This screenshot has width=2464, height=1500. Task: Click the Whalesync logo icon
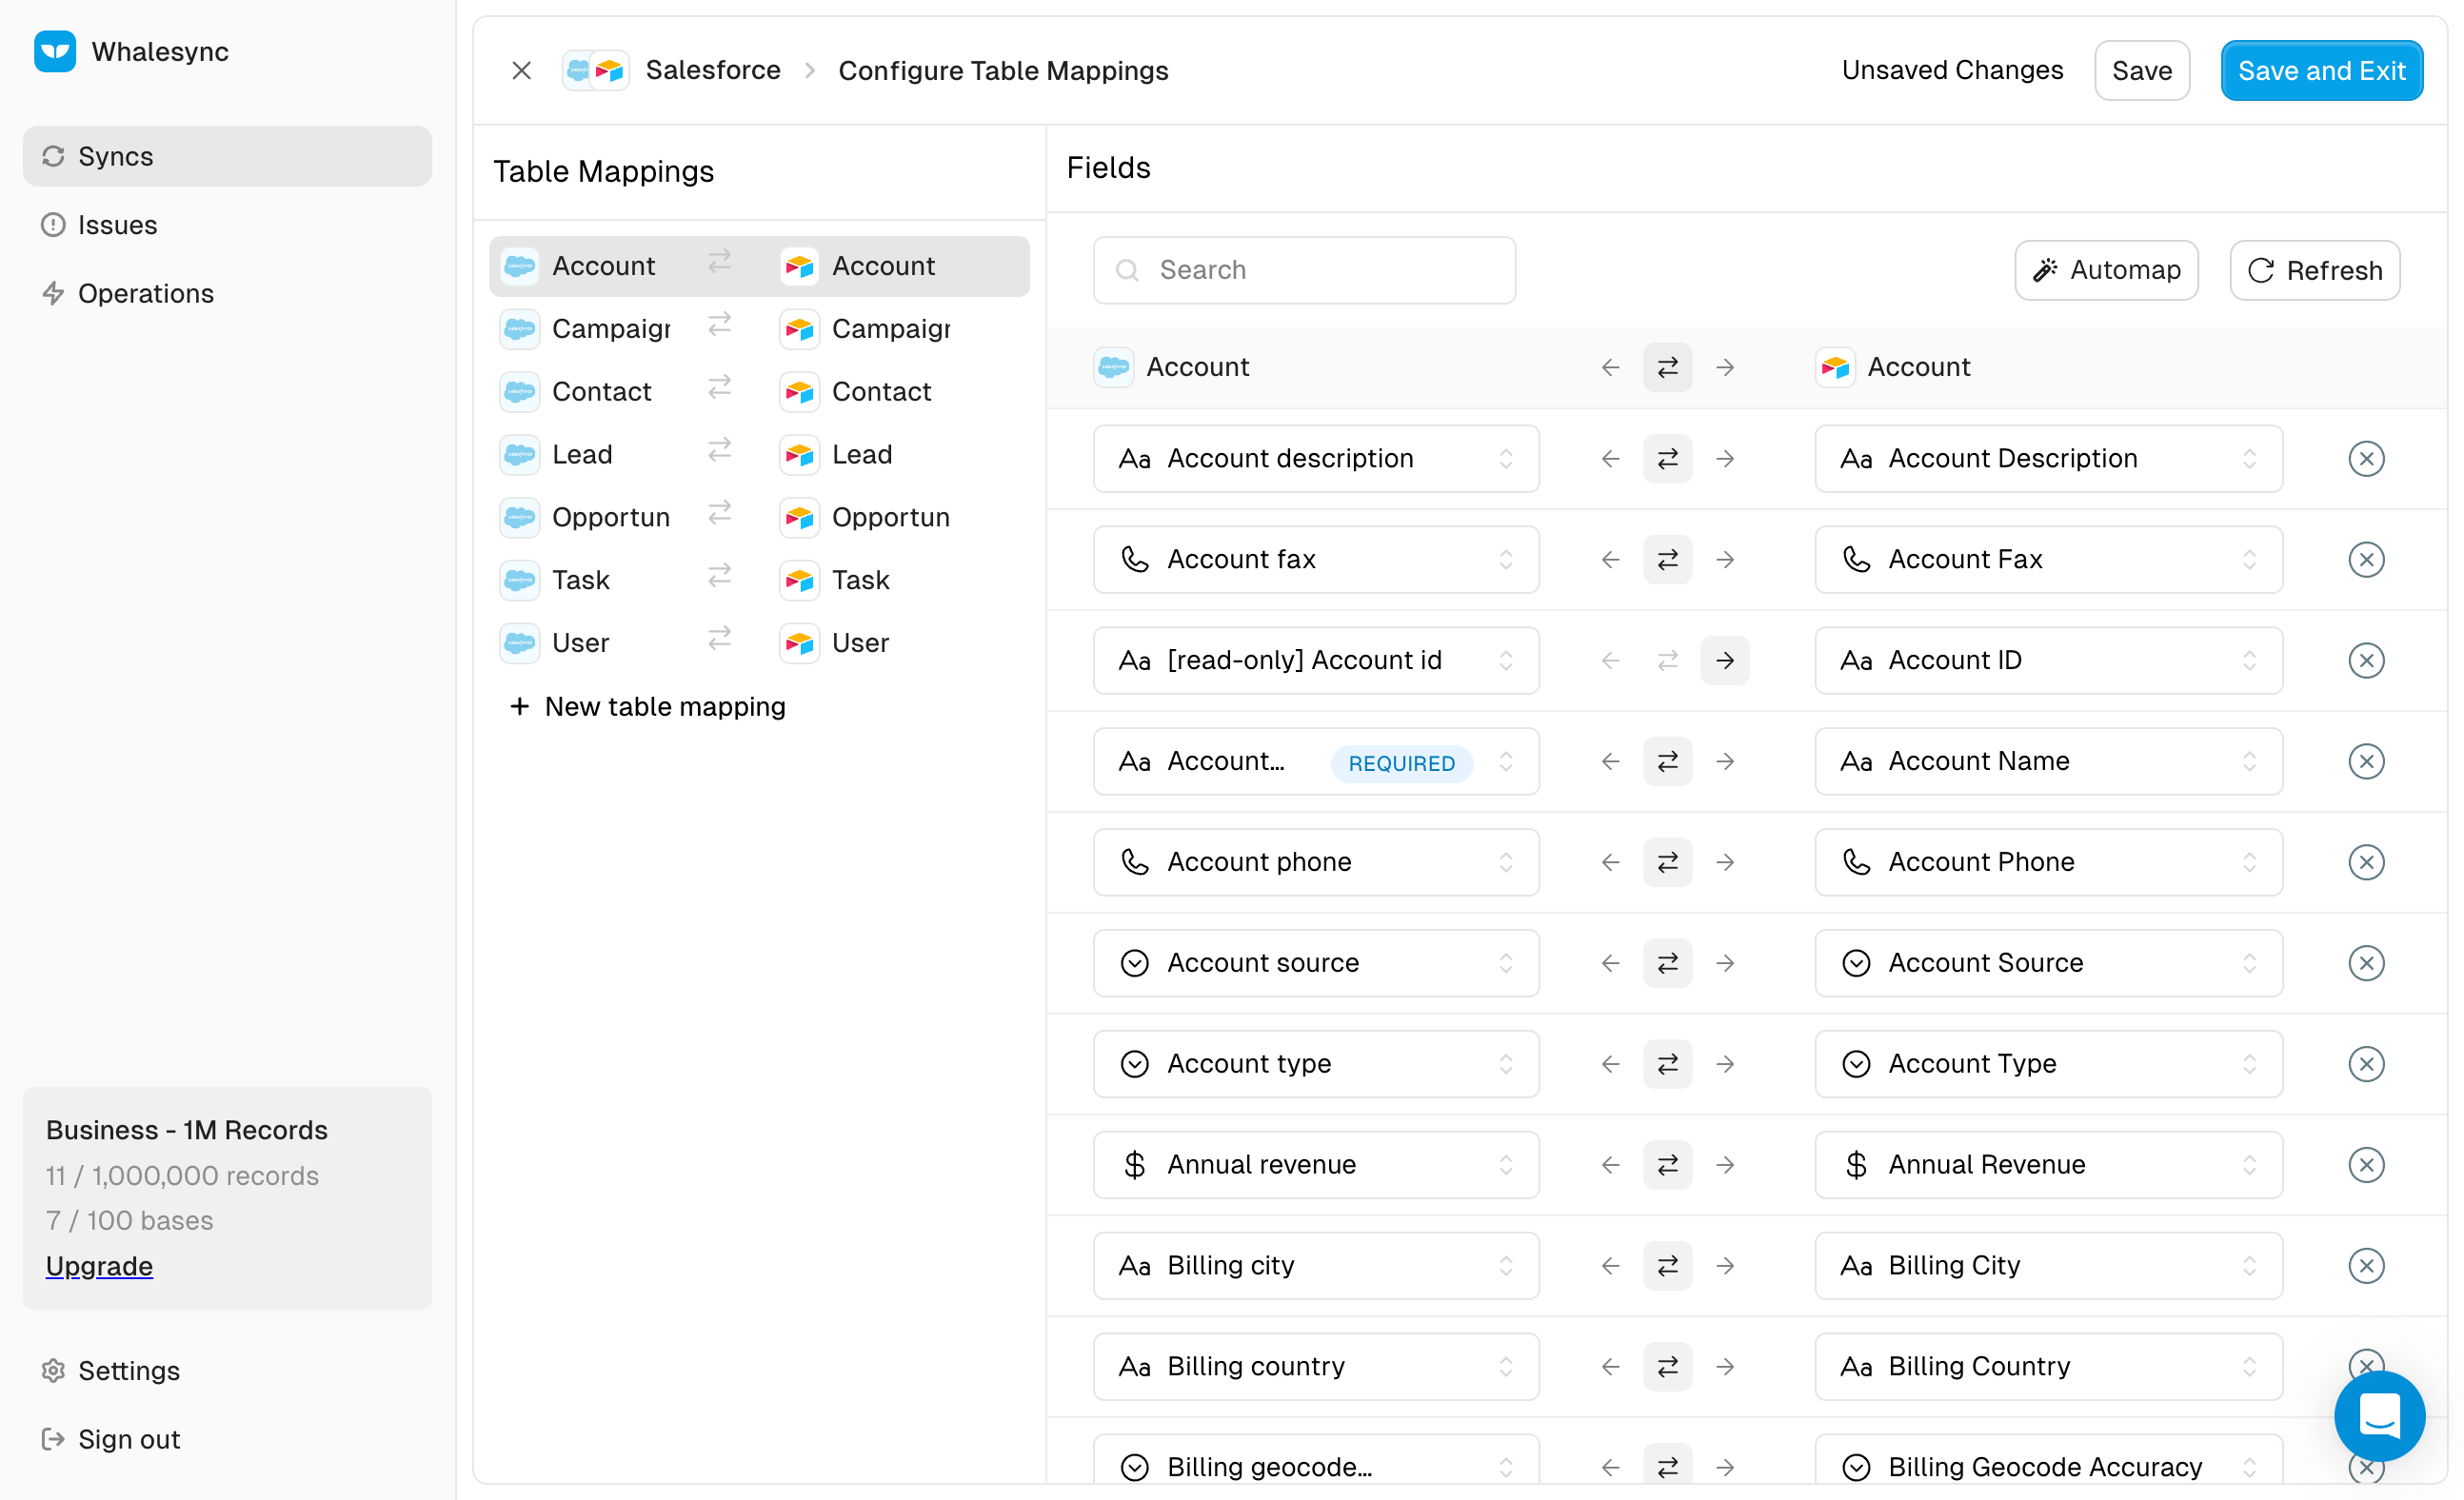coord(54,51)
